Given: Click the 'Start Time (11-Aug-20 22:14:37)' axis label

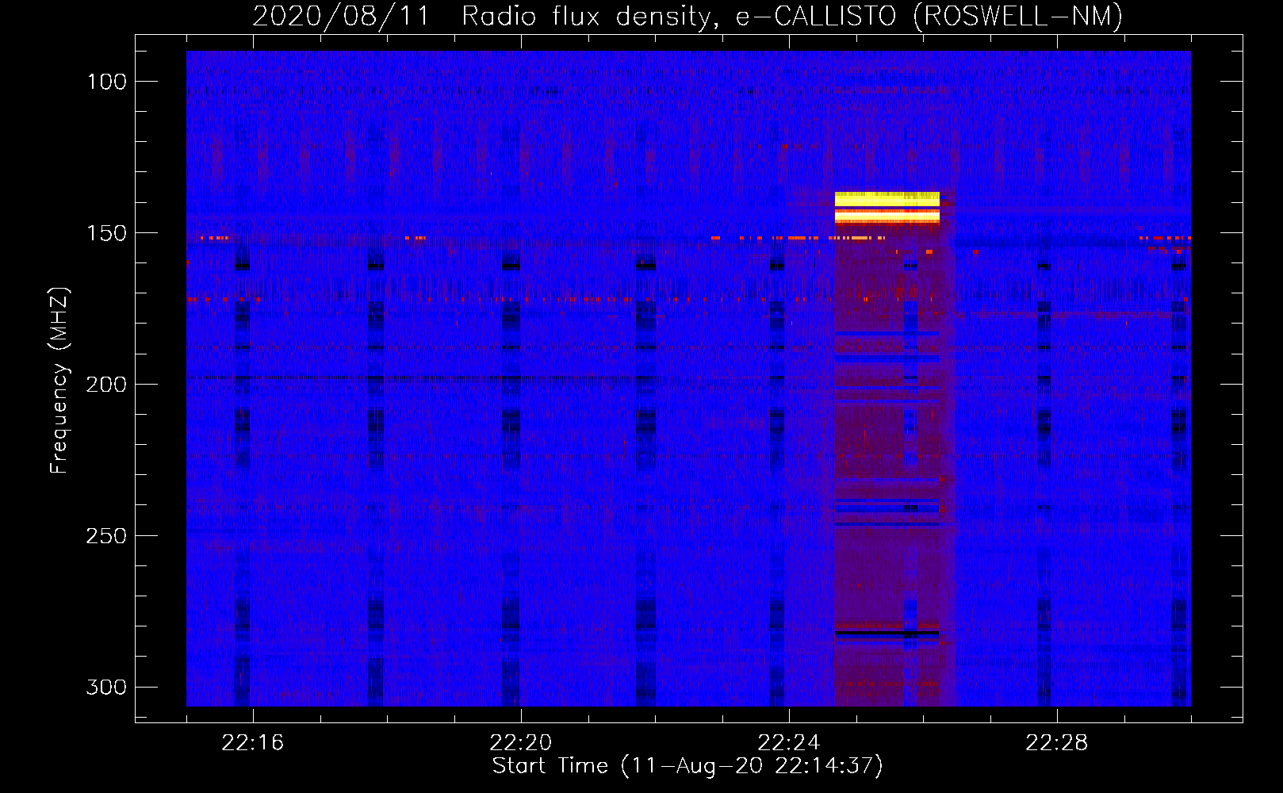Looking at the screenshot, I should [x=687, y=766].
